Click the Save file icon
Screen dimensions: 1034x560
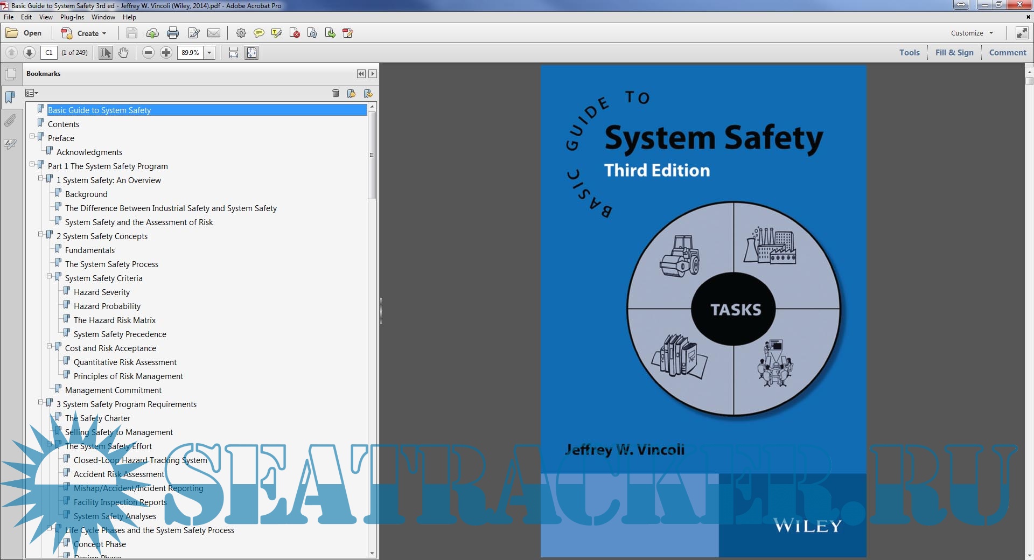pos(131,33)
